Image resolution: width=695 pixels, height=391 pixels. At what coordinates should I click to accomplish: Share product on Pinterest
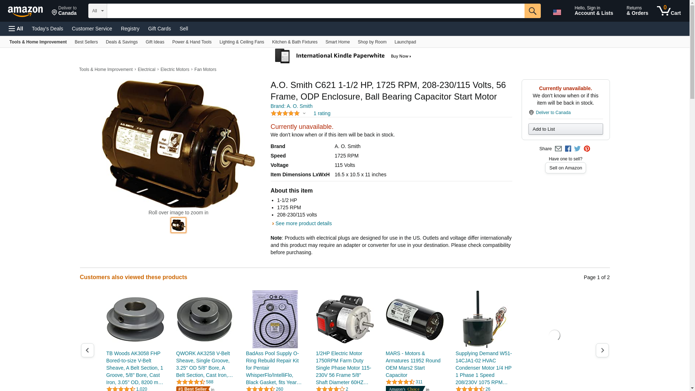click(587, 149)
